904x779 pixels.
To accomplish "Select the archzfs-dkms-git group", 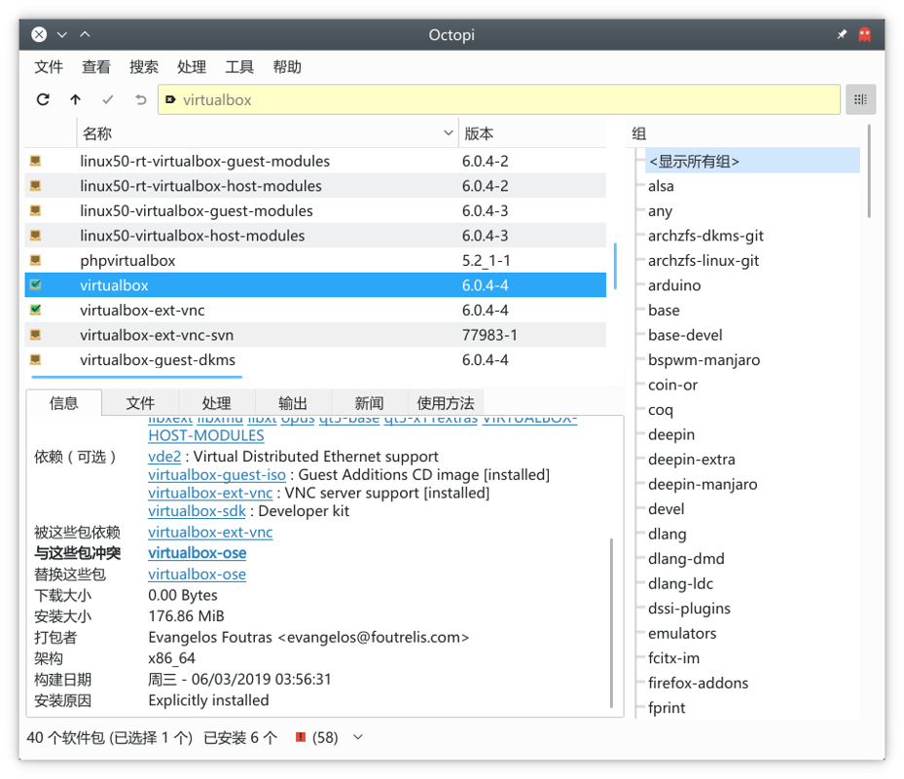I will pyautogui.click(x=705, y=236).
